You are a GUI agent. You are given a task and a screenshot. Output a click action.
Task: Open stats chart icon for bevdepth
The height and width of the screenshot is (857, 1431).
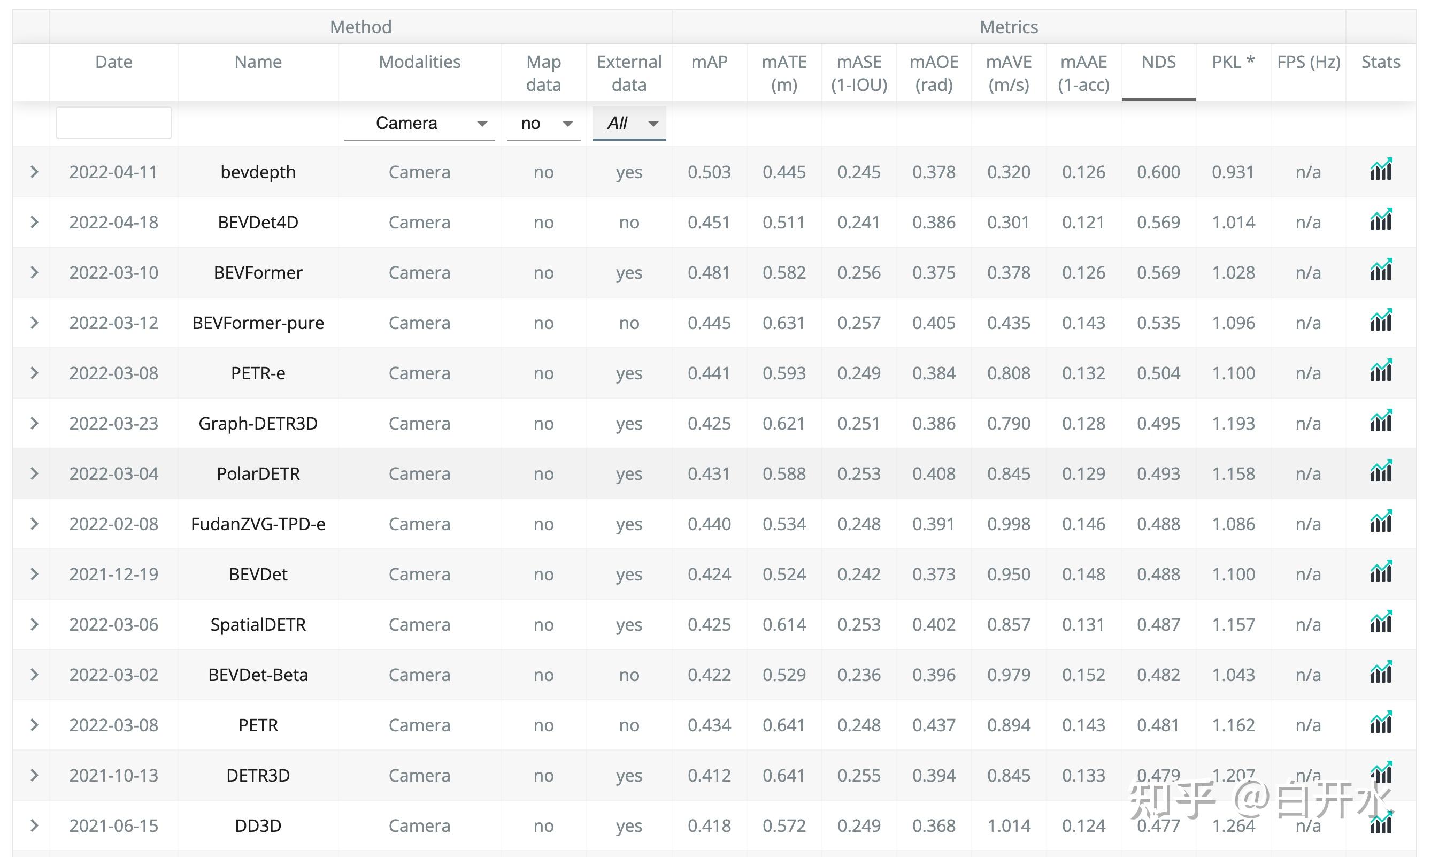coord(1380,170)
